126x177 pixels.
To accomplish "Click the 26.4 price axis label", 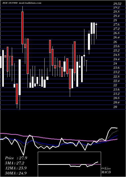I will pyautogui.click(x=116, y=38).
